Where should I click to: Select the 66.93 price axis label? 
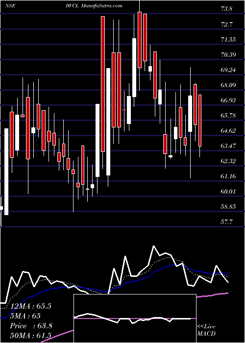click(228, 100)
